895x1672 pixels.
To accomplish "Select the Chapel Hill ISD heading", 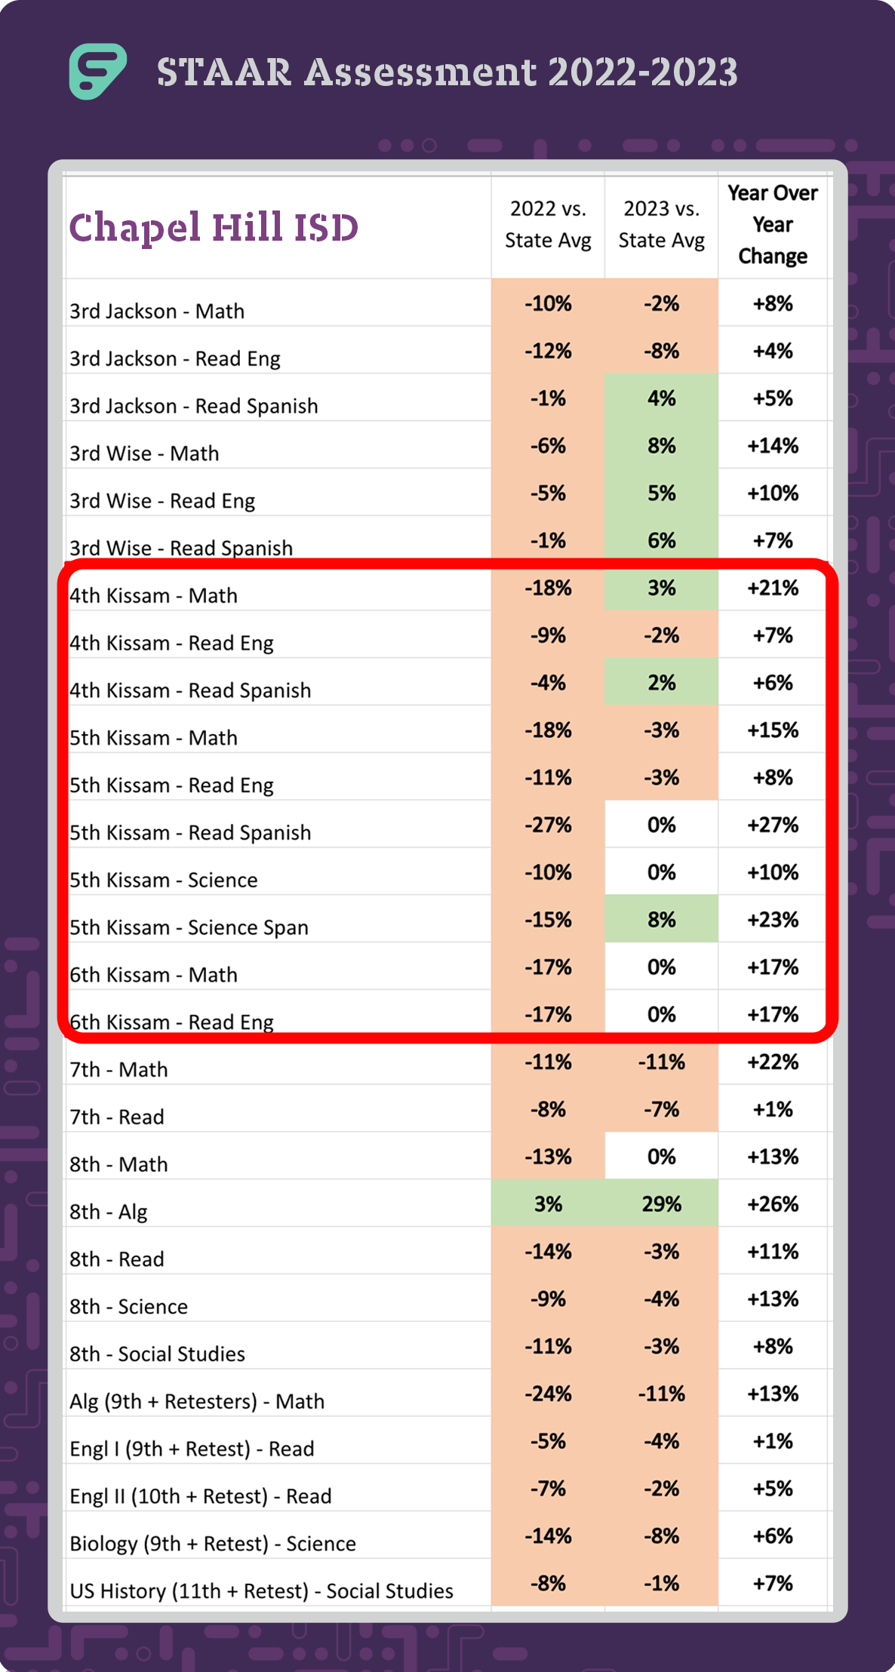I will 214,228.
